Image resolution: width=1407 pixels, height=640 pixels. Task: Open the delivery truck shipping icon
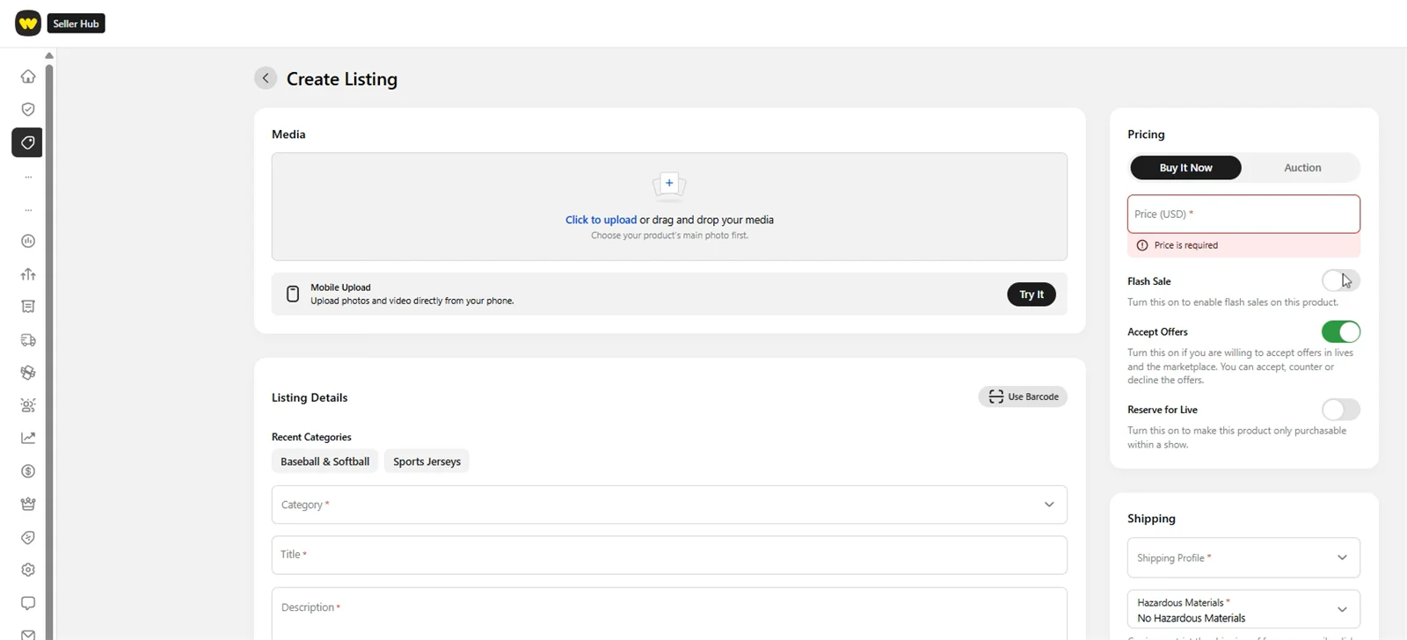coord(28,340)
